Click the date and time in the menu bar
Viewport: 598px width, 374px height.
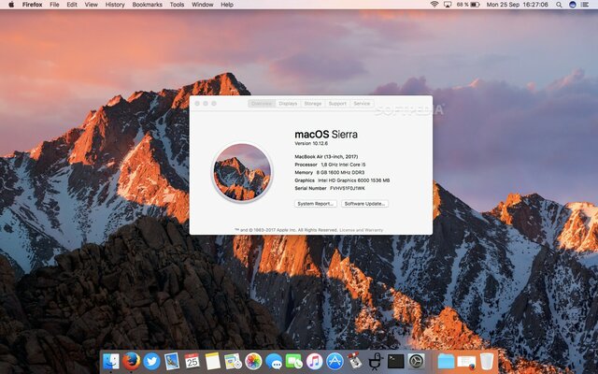517,5
